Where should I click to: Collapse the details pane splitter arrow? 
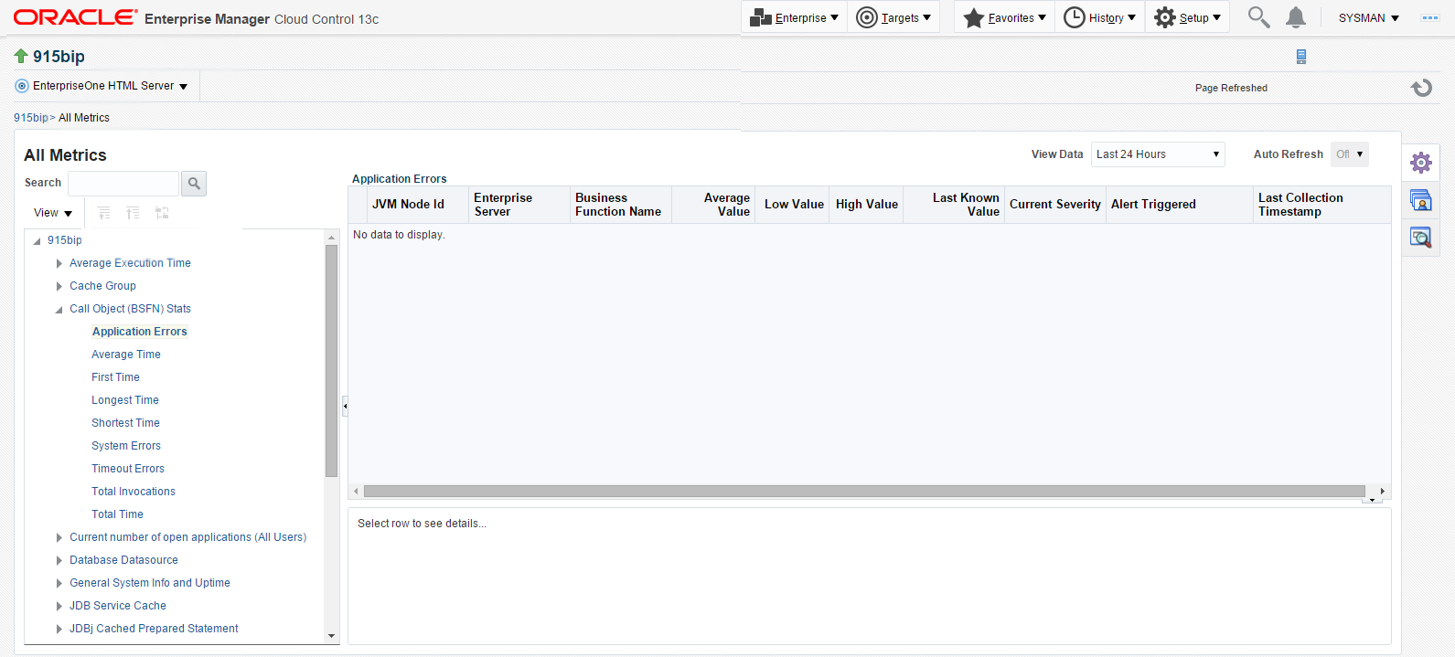click(1372, 501)
